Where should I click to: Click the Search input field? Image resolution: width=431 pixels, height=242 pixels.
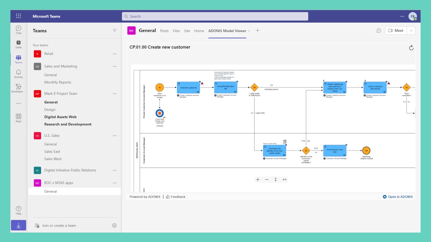pyautogui.click(x=215, y=16)
